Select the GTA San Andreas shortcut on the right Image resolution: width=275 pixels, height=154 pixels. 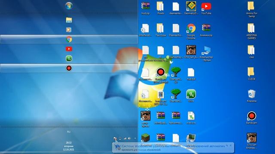click(251, 141)
